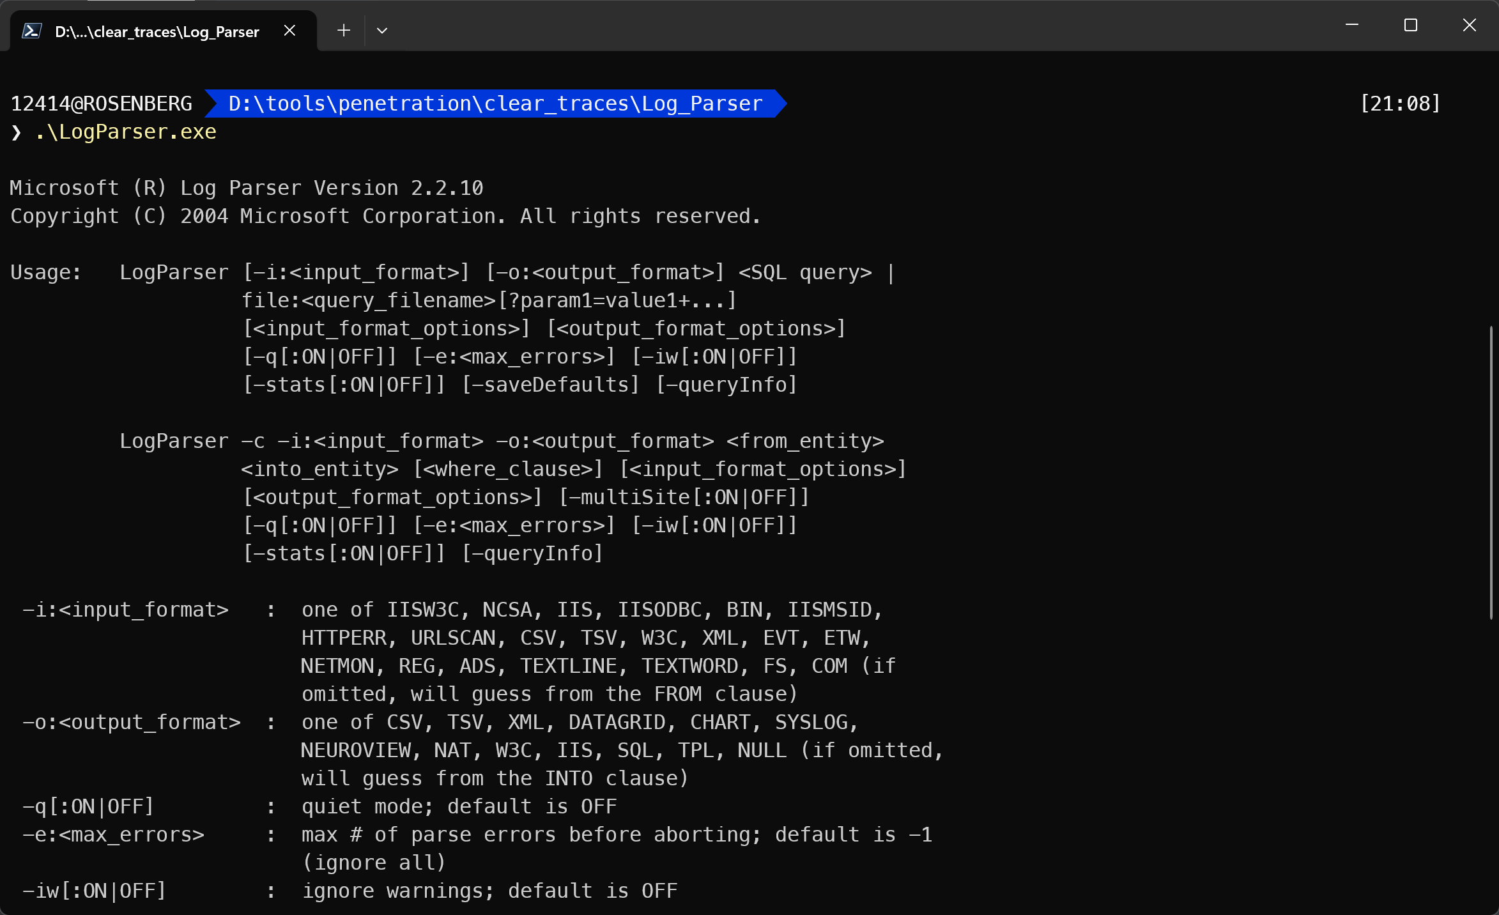Open a new terminal tab
Image resolution: width=1499 pixels, height=915 pixels.
coord(344,31)
